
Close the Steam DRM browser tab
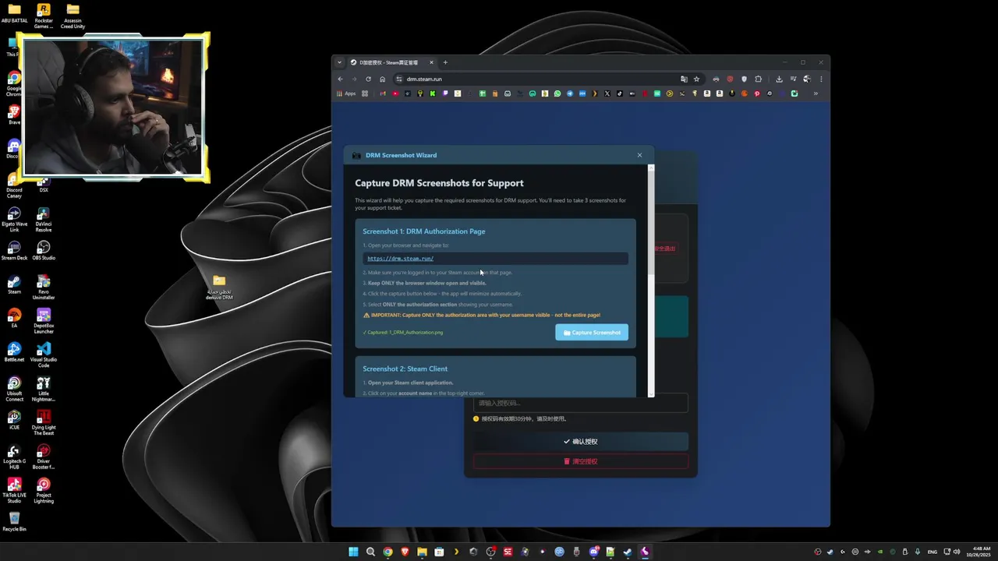tap(431, 62)
